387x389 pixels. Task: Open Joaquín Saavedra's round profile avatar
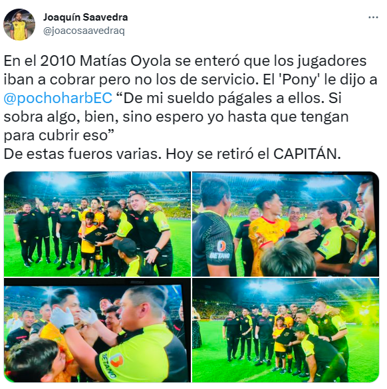click(x=19, y=25)
